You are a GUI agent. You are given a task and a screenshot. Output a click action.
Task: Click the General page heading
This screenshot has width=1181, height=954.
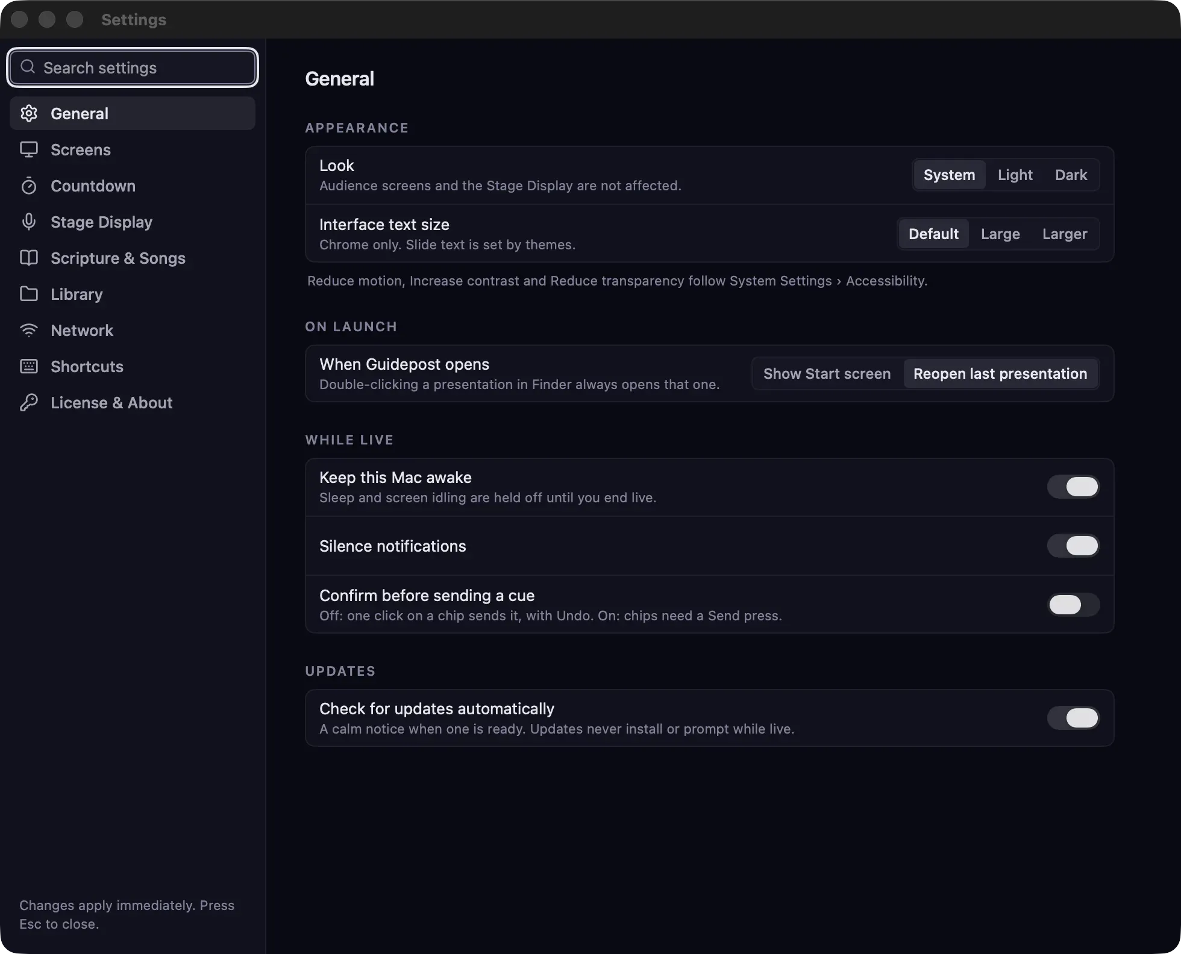pyautogui.click(x=339, y=79)
